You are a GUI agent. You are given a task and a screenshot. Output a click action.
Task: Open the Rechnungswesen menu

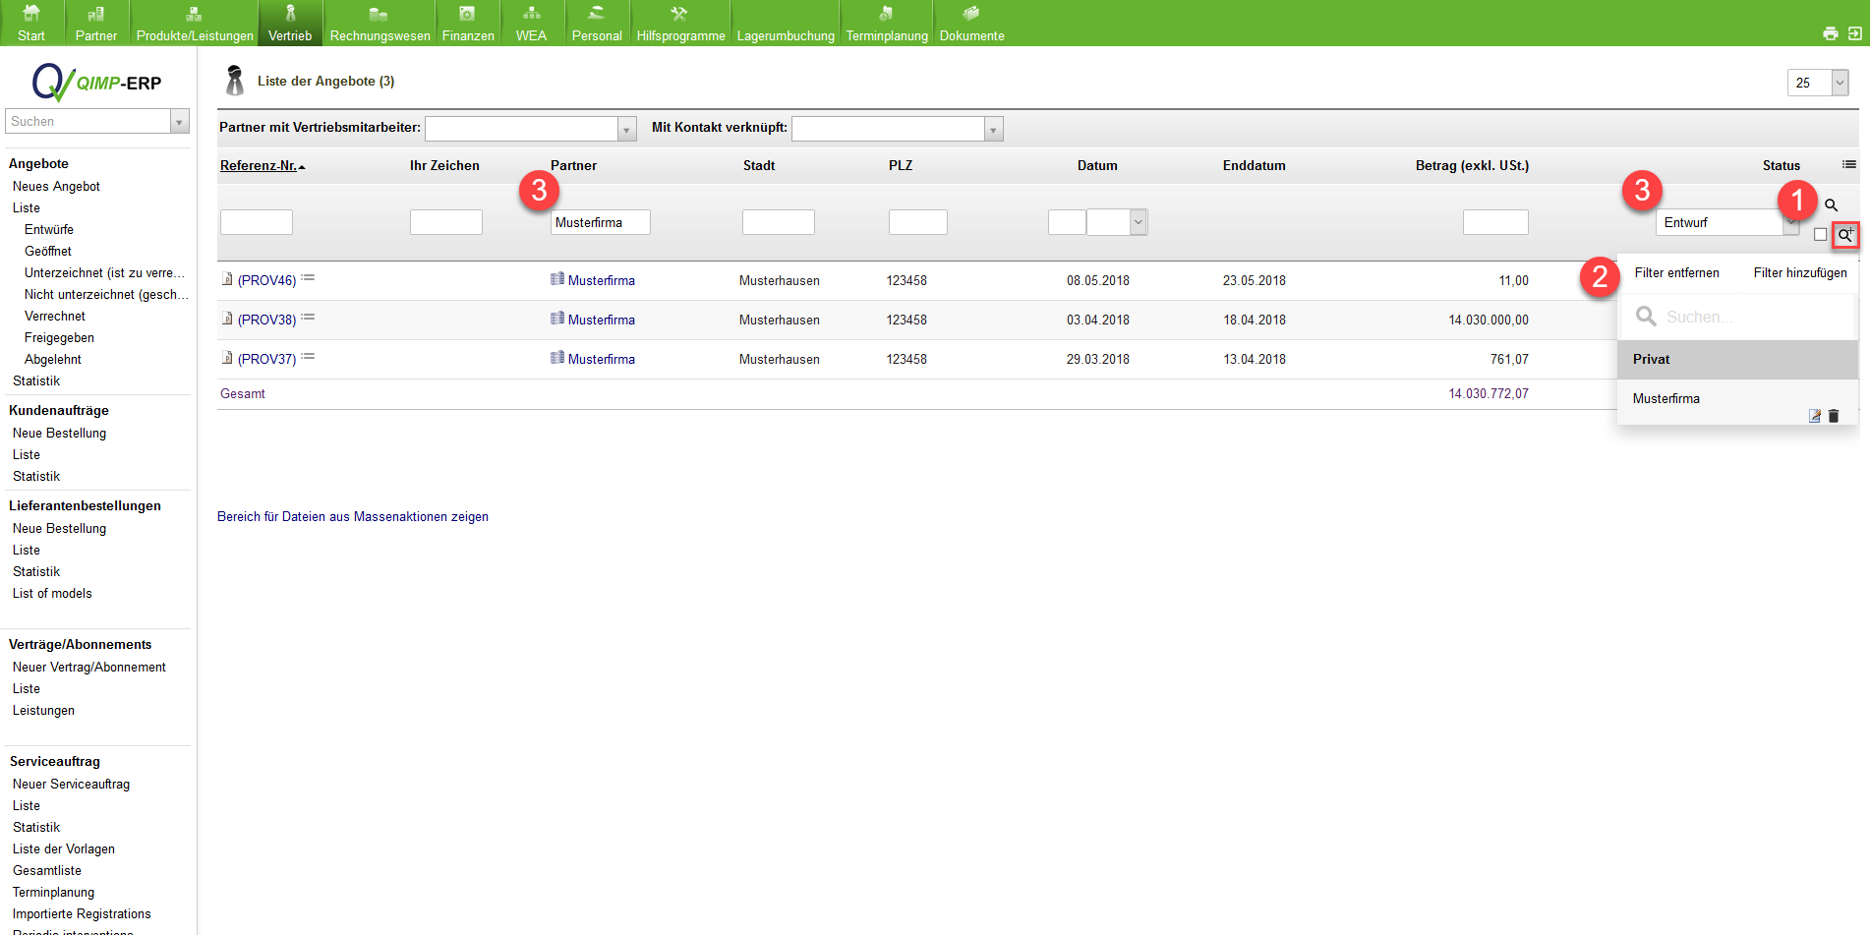tap(380, 24)
